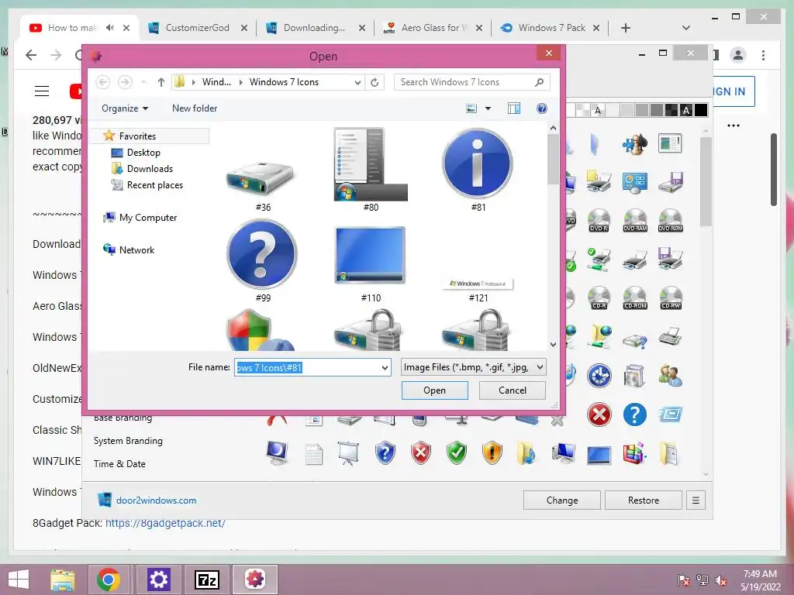Select the blue question circle icon in CustomizerGod

tap(634, 415)
